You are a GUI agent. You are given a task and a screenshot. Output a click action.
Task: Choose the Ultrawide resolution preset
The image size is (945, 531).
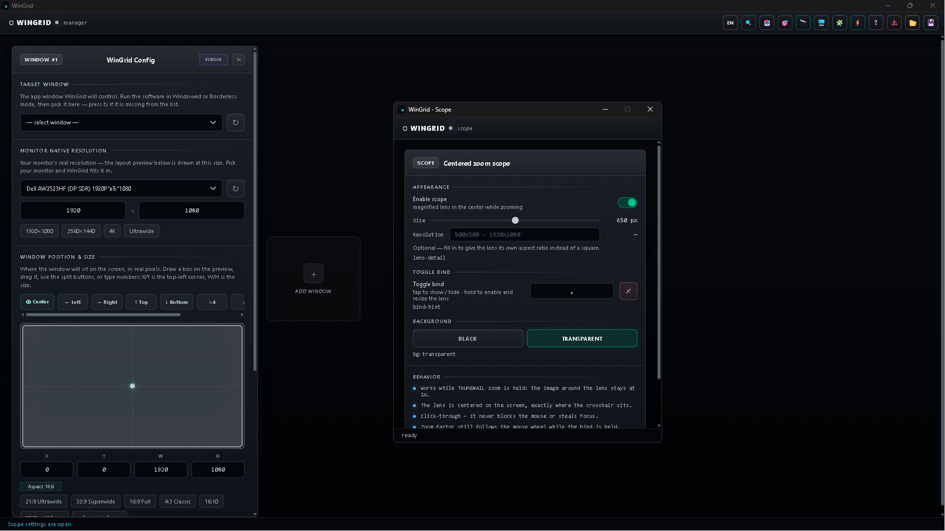pos(142,231)
